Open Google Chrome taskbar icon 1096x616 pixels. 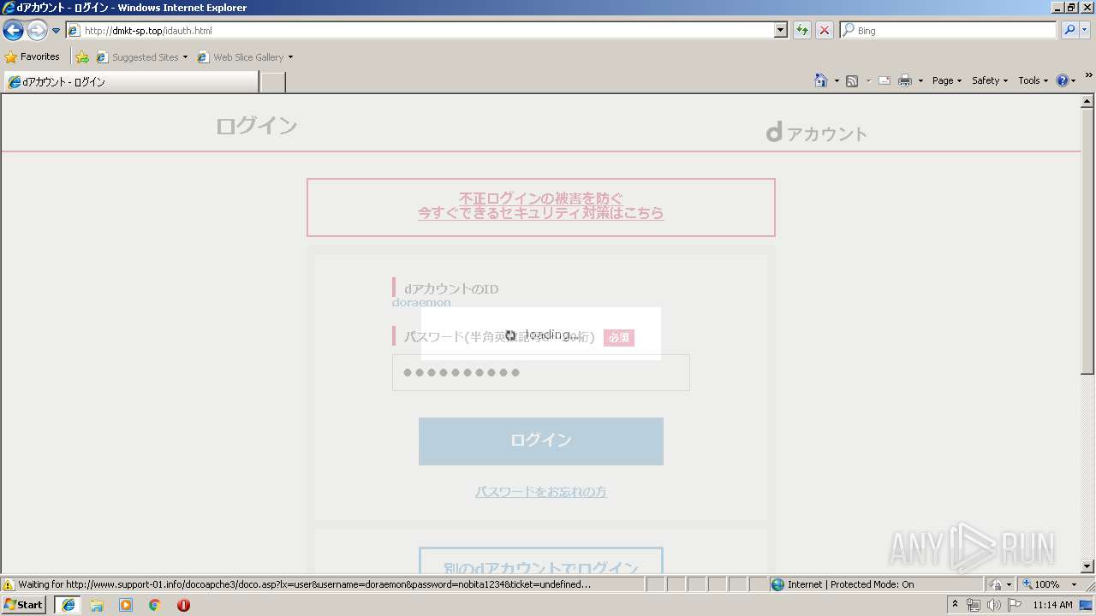coord(155,605)
